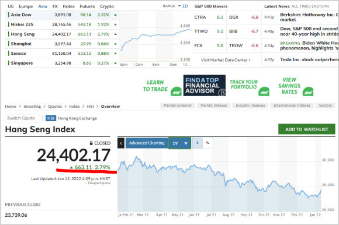The width and height of the screenshot is (339, 225).
Task: Open CTRA in S&P 500 Movers
Action: pos(209,17)
